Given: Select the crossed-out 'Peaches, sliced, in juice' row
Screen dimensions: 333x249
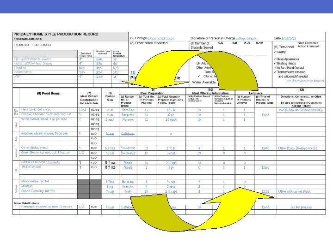Looking at the screenshot, I should coord(44,134).
